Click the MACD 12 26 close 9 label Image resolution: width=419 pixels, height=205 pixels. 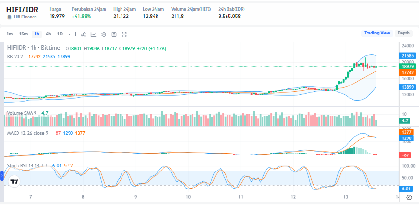27,133
